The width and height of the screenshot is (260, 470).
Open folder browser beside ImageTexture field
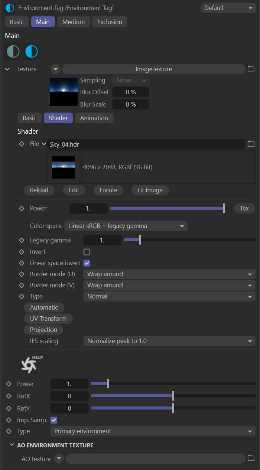point(251,69)
